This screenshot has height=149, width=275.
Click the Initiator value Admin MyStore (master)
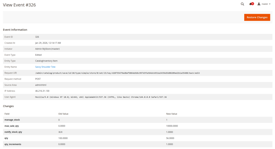pos(47,49)
